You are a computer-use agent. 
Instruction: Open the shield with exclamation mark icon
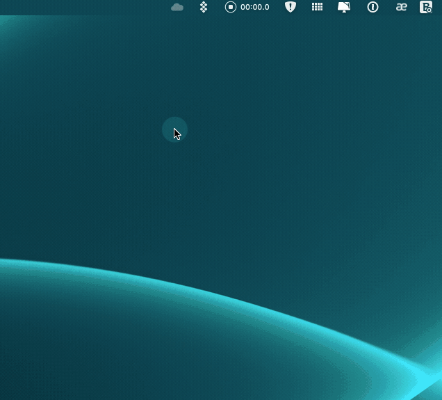coord(290,7)
